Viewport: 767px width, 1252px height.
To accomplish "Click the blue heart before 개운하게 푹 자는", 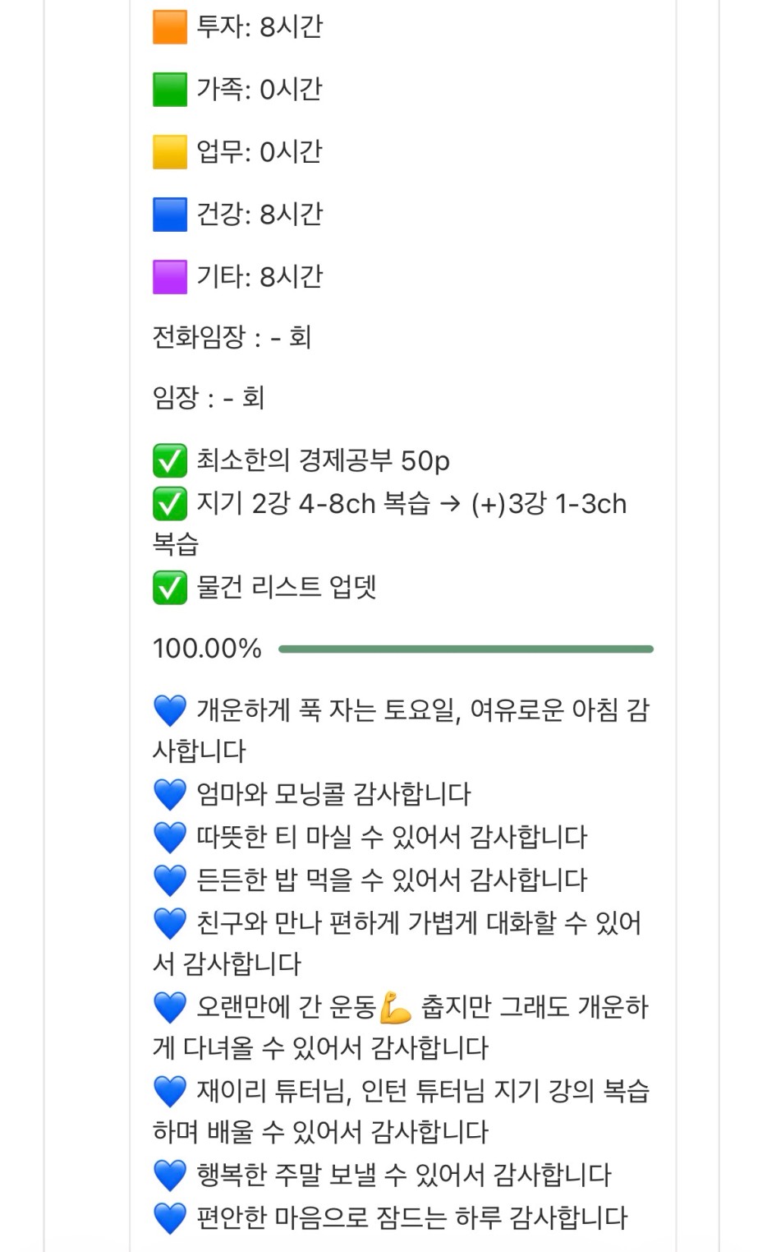I will click(170, 710).
